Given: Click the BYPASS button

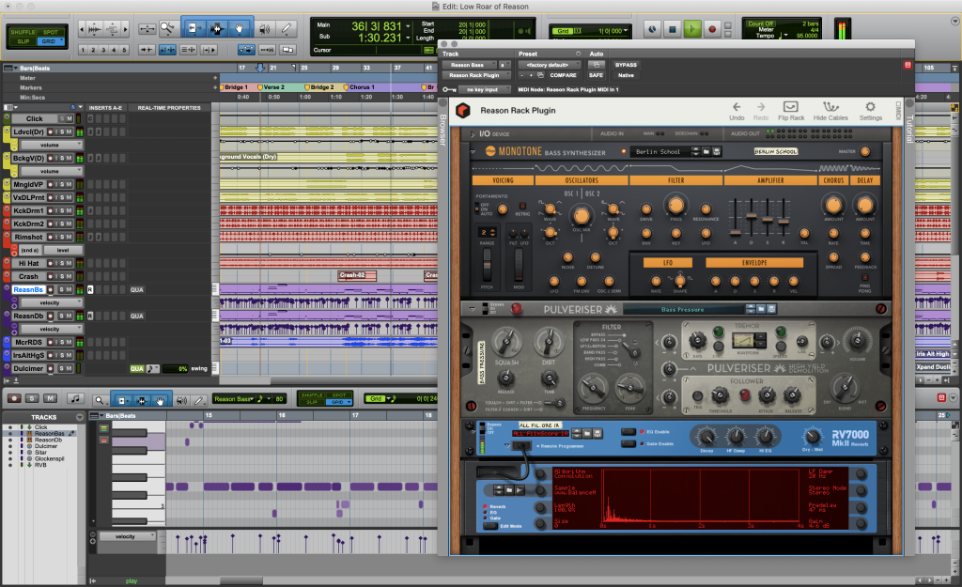Looking at the screenshot, I should (x=625, y=65).
